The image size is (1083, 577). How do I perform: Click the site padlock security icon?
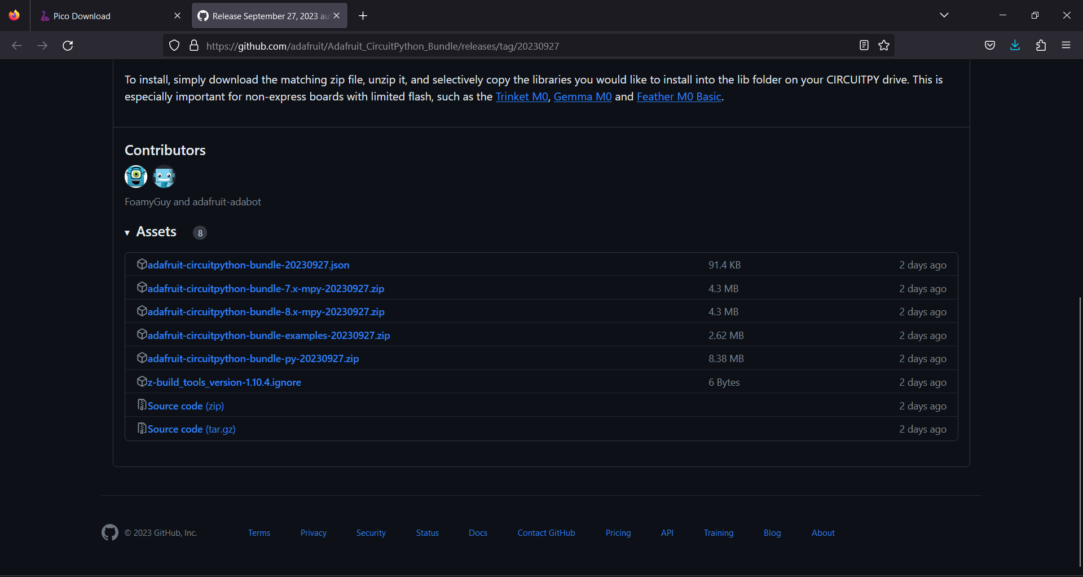[194, 46]
